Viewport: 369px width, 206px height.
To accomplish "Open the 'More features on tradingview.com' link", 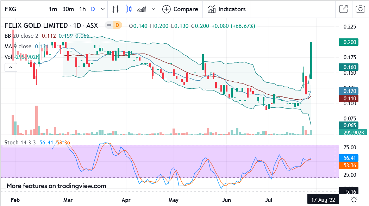I will (x=56, y=186).
